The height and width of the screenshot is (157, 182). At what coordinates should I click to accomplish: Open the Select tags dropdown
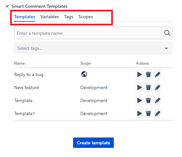[x=93, y=48]
